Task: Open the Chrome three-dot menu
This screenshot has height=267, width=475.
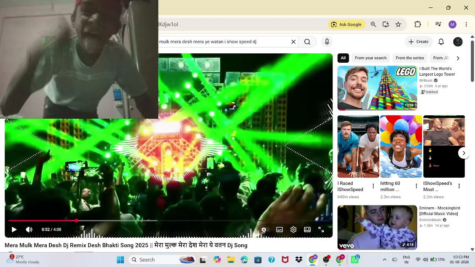Action: [466, 24]
